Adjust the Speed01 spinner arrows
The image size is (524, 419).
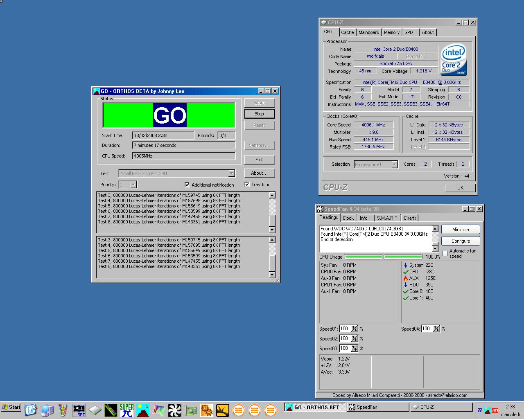pos(355,329)
